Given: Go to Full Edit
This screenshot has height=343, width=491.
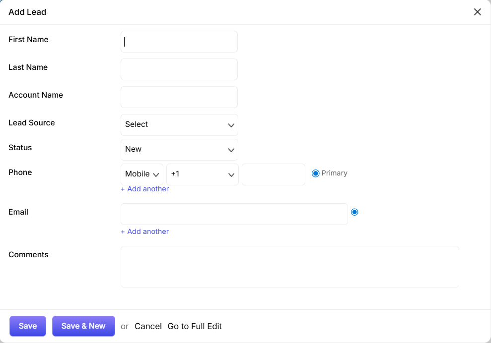Looking at the screenshot, I should coord(195,326).
